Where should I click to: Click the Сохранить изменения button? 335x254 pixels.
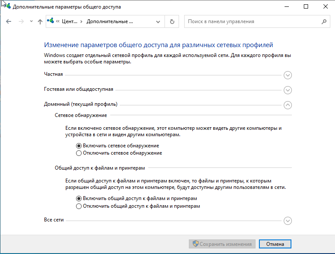pyautogui.click(x=222, y=244)
